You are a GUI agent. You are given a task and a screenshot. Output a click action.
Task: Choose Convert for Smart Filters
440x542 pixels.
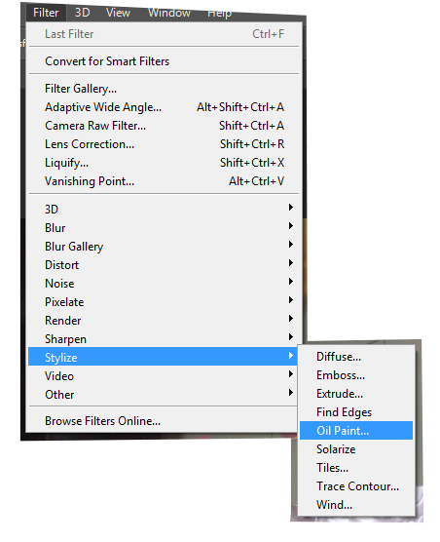click(163, 61)
